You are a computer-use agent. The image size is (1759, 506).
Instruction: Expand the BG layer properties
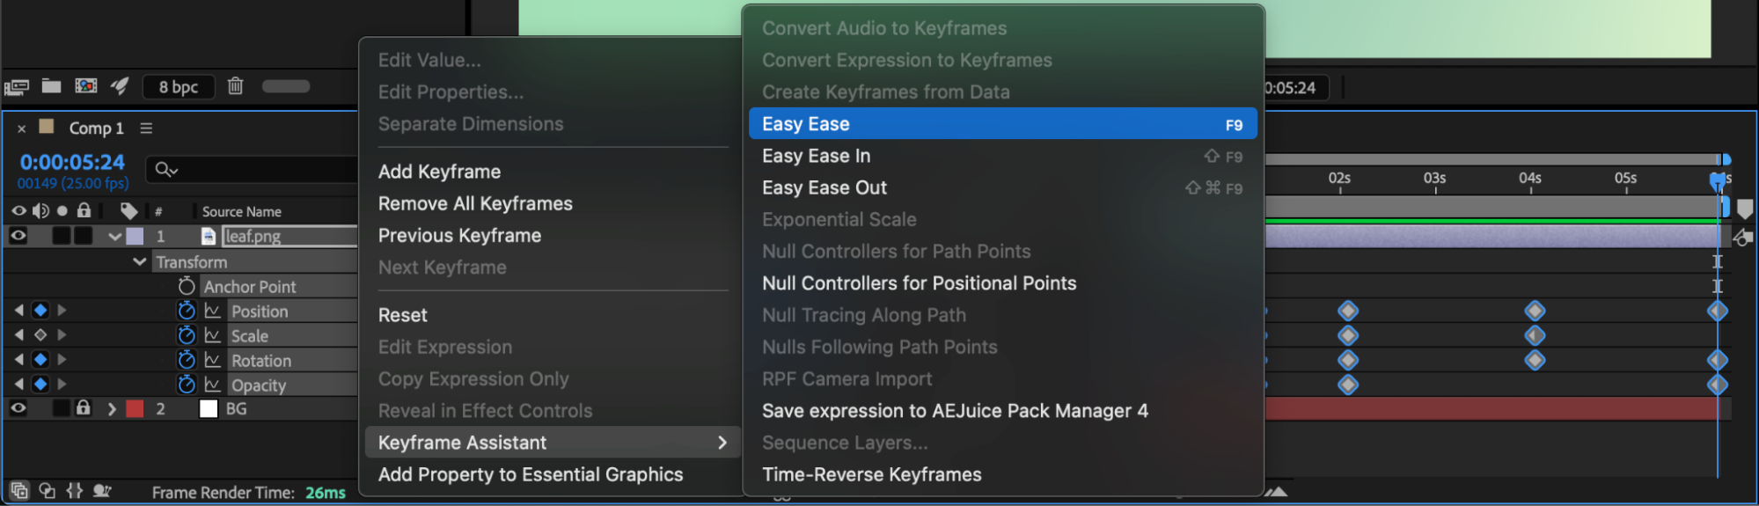pyautogui.click(x=112, y=409)
